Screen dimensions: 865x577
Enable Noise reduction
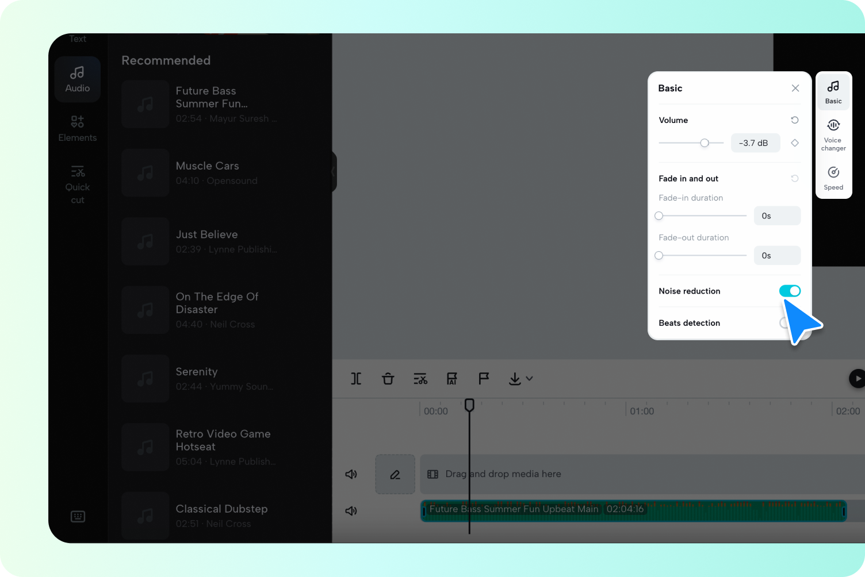point(790,291)
